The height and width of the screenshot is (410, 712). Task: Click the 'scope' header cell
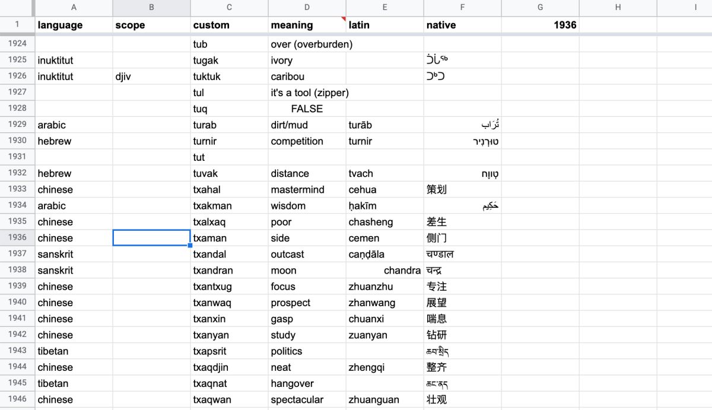(x=151, y=25)
